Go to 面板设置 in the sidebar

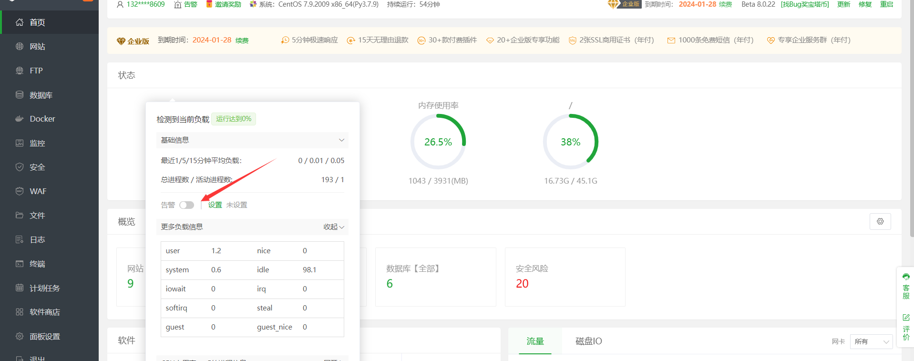click(45, 336)
